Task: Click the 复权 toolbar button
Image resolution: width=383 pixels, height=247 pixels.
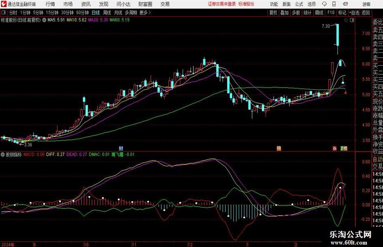Action: [x=273, y=13]
